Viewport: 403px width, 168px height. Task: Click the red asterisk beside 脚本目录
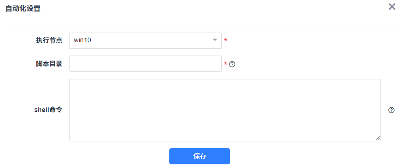[226, 64]
